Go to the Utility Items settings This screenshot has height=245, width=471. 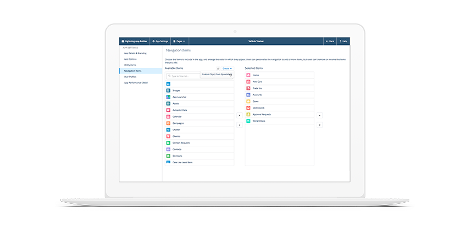click(x=130, y=65)
